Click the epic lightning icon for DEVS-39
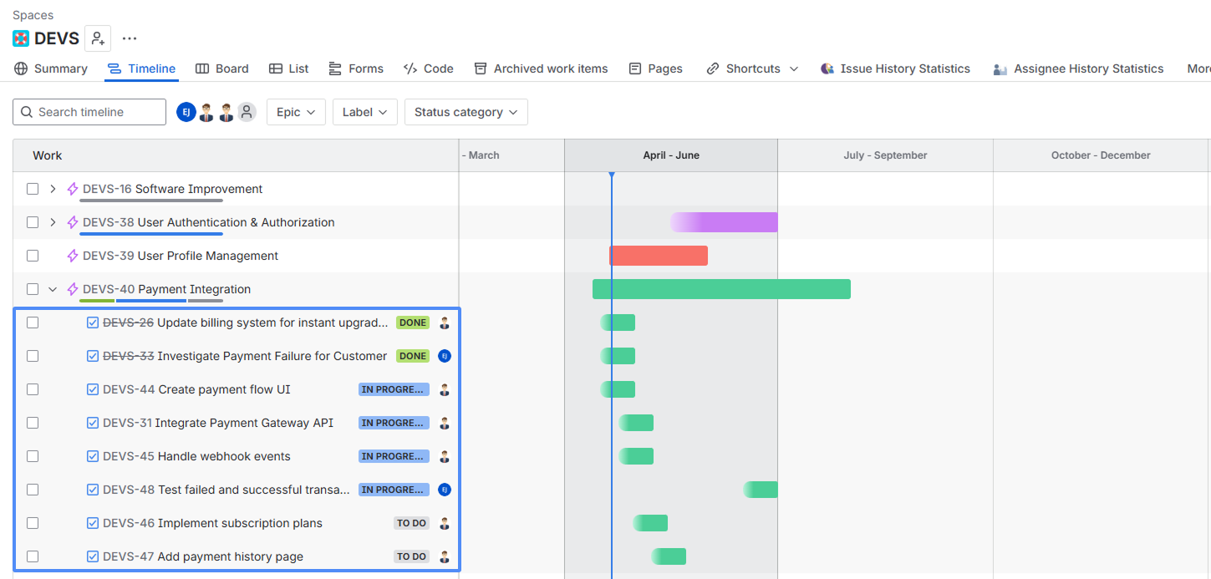 pos(73,256)
